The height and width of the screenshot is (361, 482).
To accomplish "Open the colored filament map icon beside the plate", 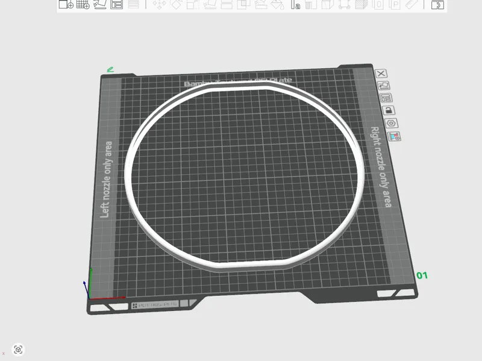I will point(394,136).
